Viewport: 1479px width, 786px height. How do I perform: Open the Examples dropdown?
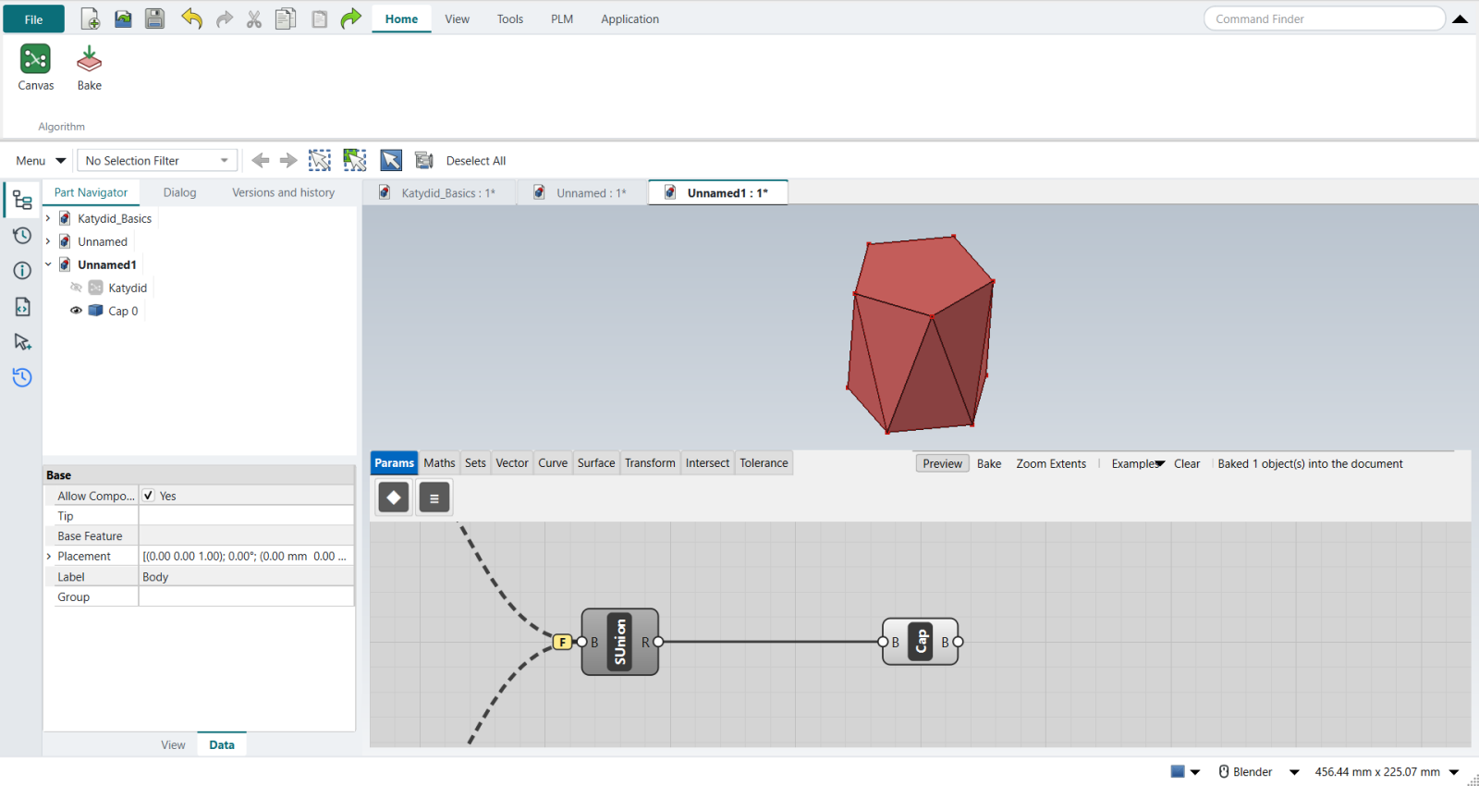pos(1138,464)
